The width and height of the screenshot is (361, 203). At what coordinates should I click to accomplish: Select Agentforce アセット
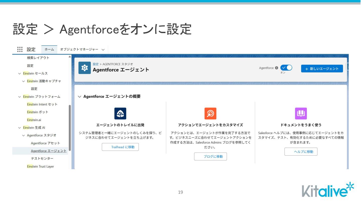(x=45, y=143)
